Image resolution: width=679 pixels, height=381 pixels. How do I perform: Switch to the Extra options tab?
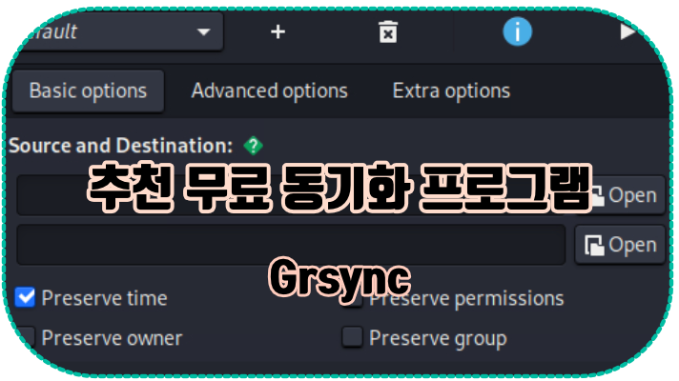[451, 90]
